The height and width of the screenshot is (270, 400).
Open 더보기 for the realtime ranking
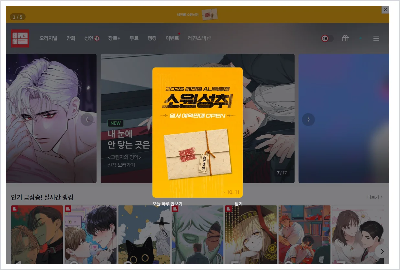click(375, 197)
